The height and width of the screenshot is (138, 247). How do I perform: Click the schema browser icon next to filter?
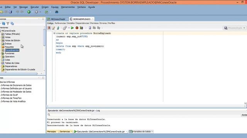pos(12,23)
